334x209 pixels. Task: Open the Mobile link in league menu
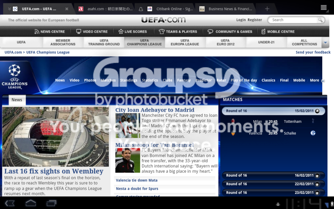click(x=299, y=80)
